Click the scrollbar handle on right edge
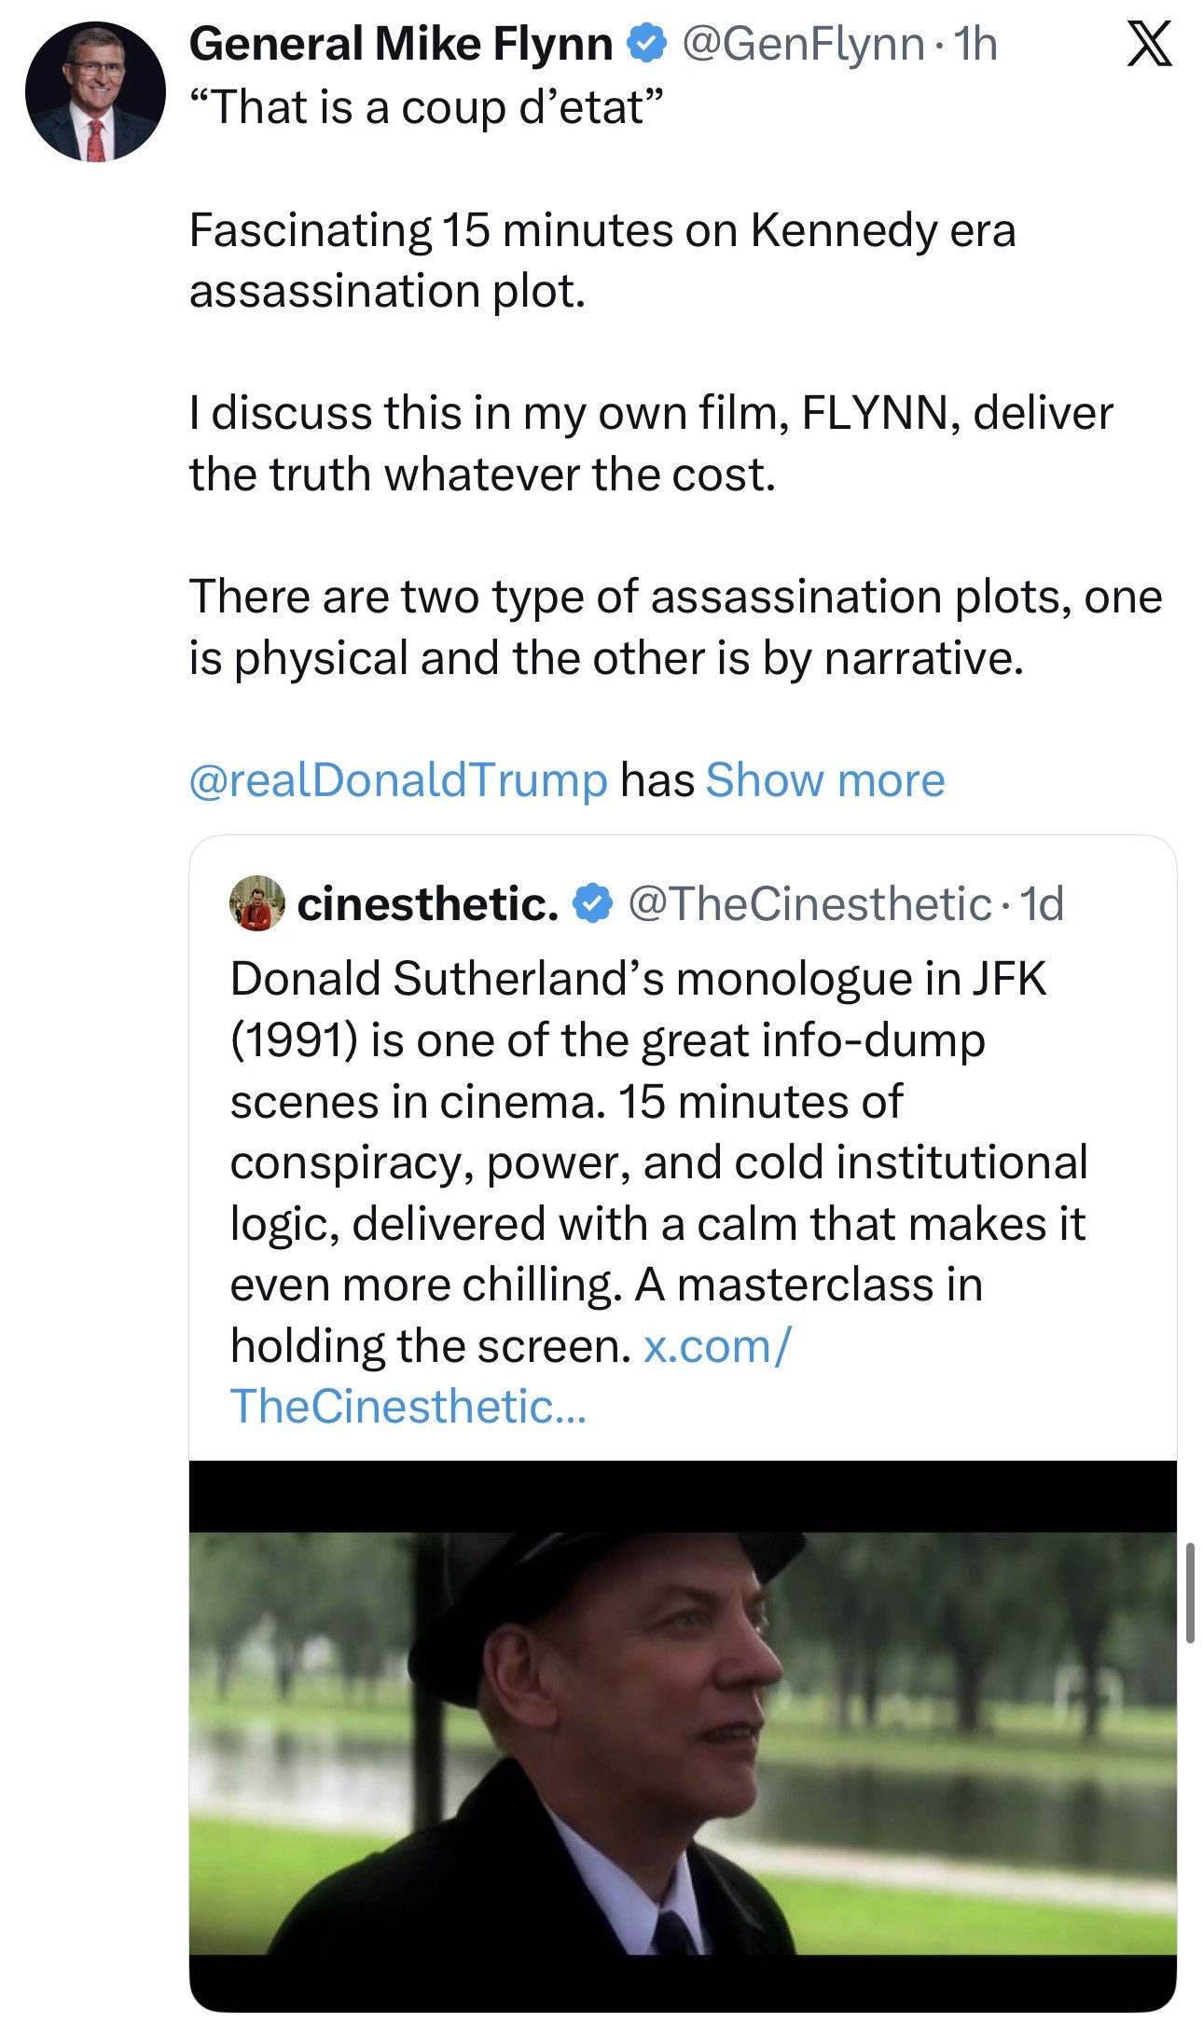The width and height of the screenshot is (1203, 2035). 1190,1593
